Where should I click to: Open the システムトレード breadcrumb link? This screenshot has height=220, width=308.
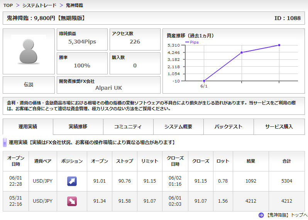pyautogui.click(x=39, y=5)
